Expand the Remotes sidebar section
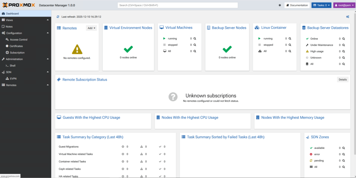 (x=48, y=85)
